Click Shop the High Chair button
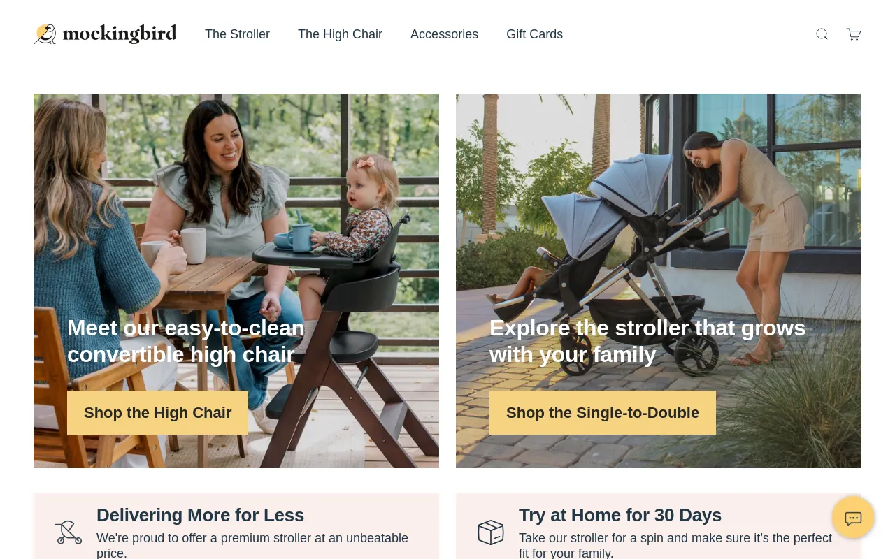 157,412
